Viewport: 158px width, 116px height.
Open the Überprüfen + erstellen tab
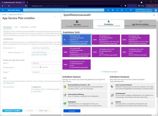tap(28, 27)
